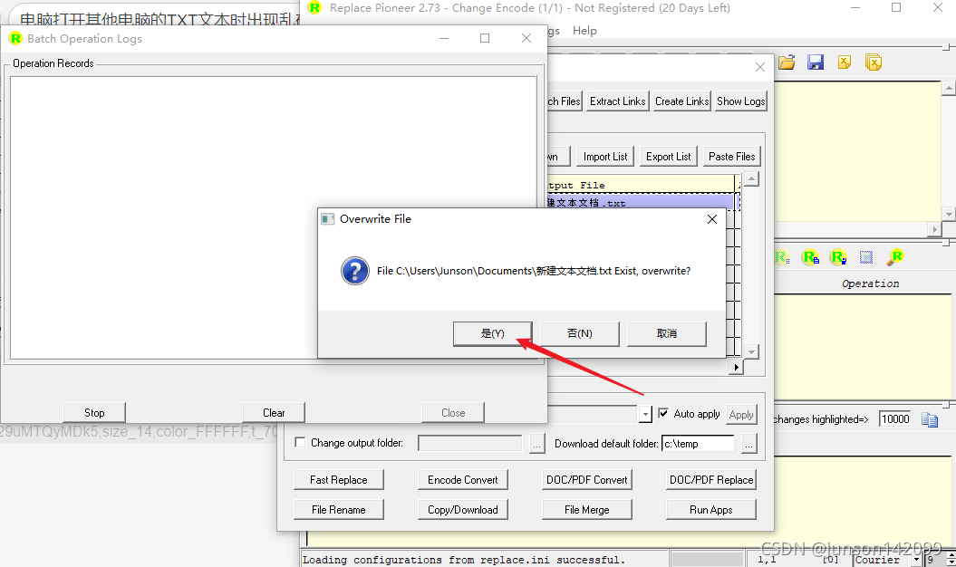Click top-right text pane scroll right arrow
The width and height of the screenshot is (956, 567).
(x=934, y=229)
